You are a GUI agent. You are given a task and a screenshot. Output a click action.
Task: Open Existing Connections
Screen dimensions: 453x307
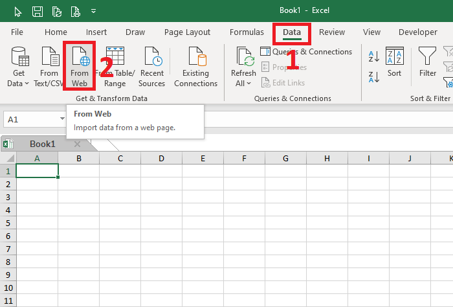click(x=195, y=67)
